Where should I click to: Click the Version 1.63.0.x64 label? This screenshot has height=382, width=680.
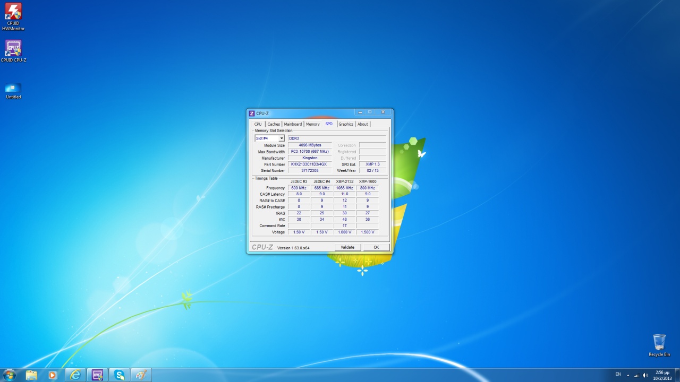[x=293, y=248]
